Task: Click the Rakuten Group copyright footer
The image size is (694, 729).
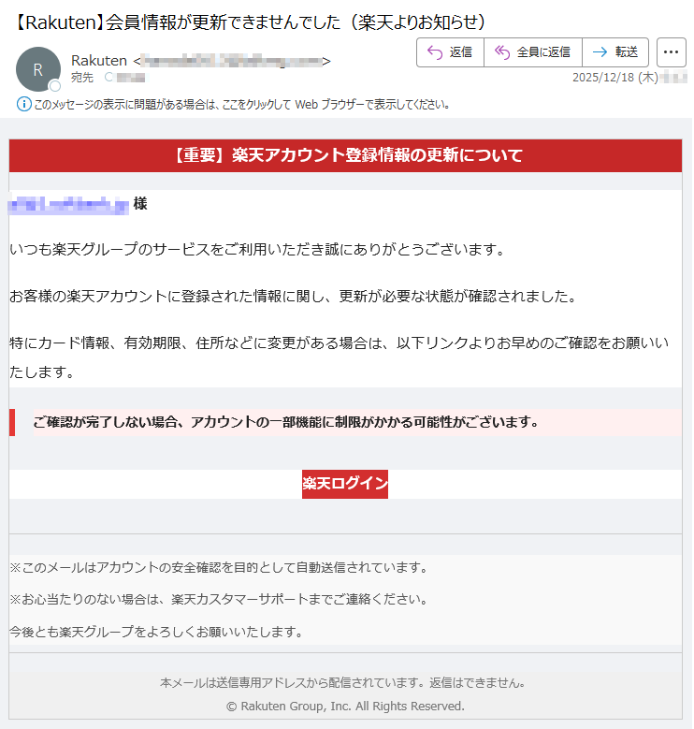Action: coord(345,706)
